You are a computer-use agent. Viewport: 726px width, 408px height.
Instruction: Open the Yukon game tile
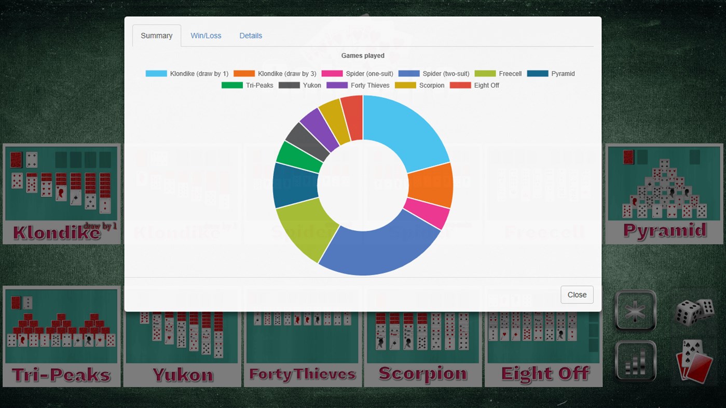(x=182, y=348)
